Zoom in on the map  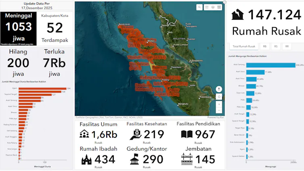pyautogui.click(x=219, y=104)
